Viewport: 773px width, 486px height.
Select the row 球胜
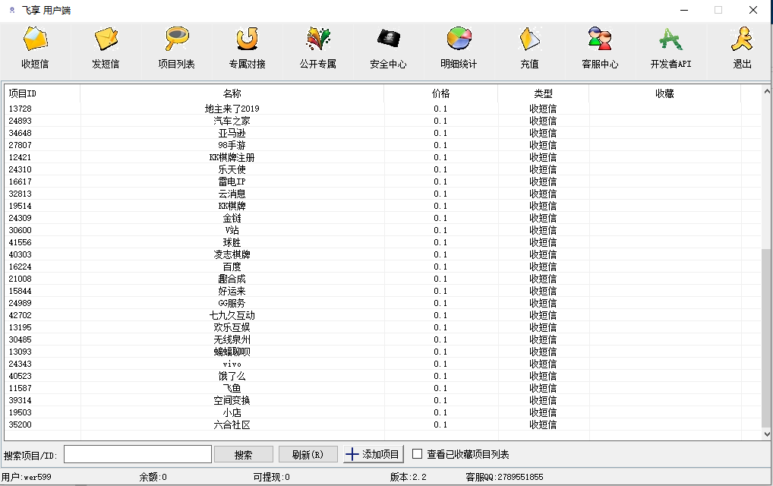pos(382,242)
